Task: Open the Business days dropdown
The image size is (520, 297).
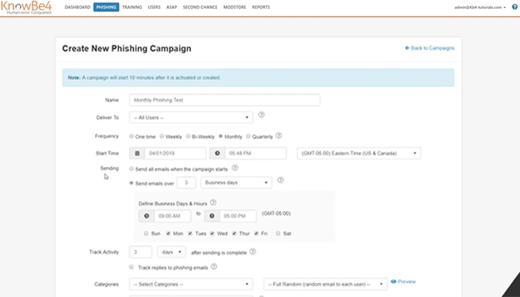Action: (x=236, y=183)
